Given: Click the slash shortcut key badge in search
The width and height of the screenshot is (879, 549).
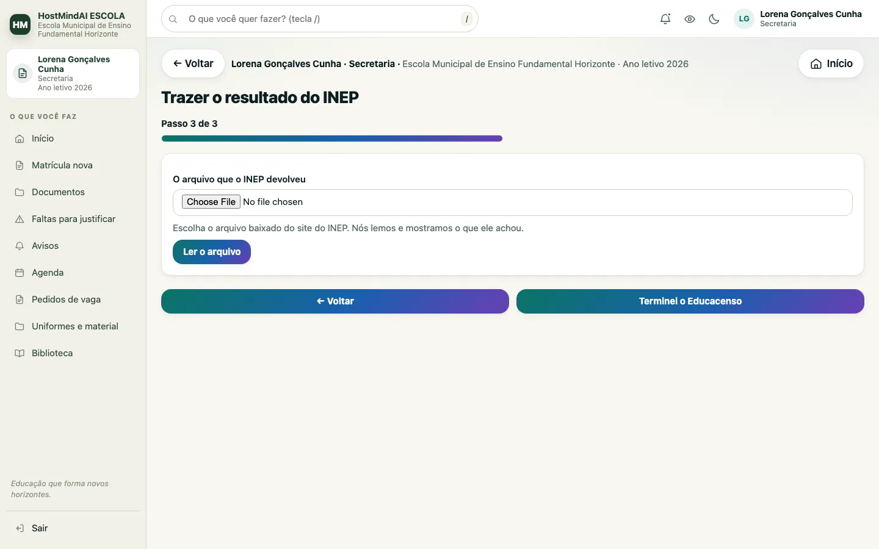Looking at the screenshot, I should tap(467, 19).
